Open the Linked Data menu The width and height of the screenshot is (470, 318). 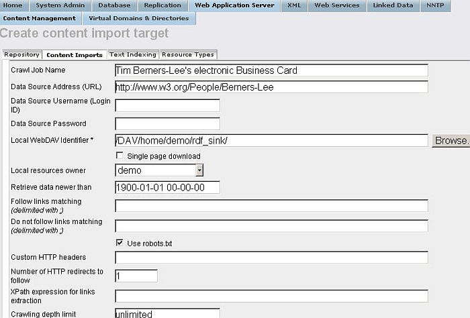click(x=393, y=5)
